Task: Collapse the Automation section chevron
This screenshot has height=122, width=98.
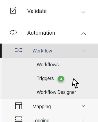Action: 84,34
